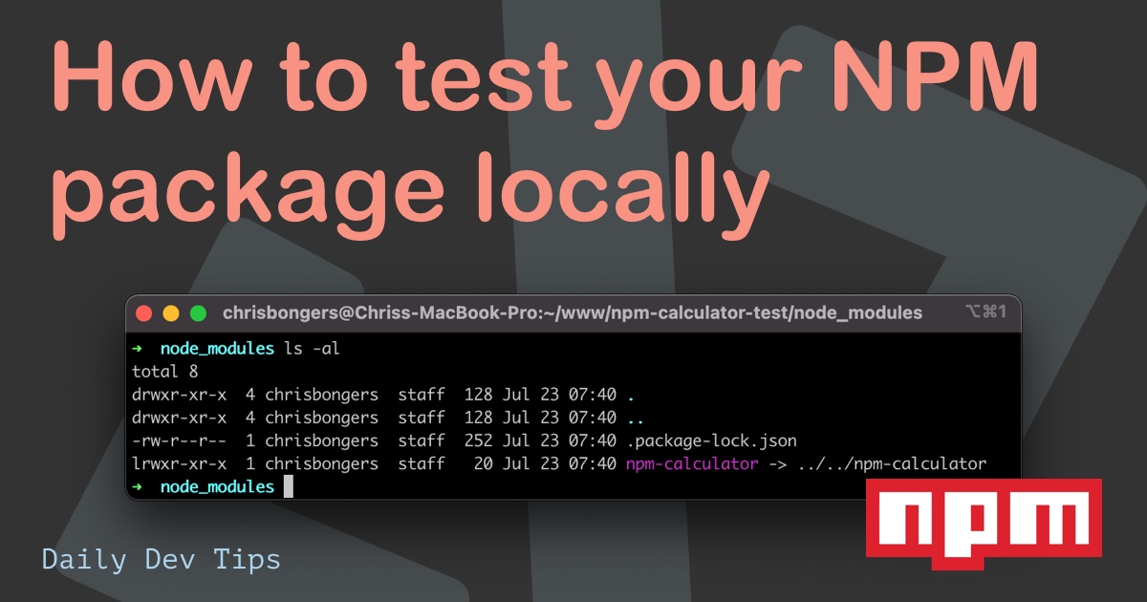Toggle the red close light on terminal

point(143,312)
